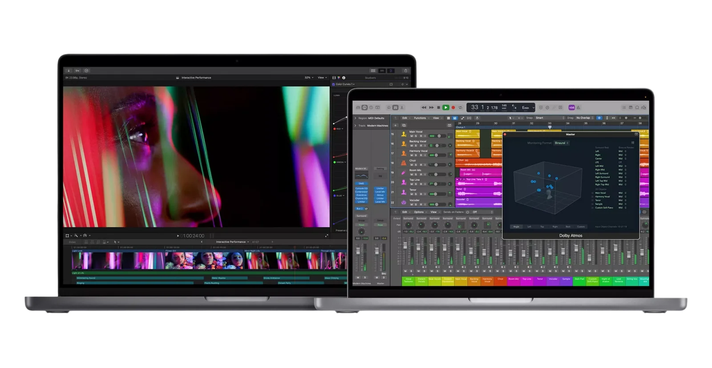This screenshot has width=712, height=368.
Task: Select the Angle view tab in Master
Action: (x=516, y=226)
